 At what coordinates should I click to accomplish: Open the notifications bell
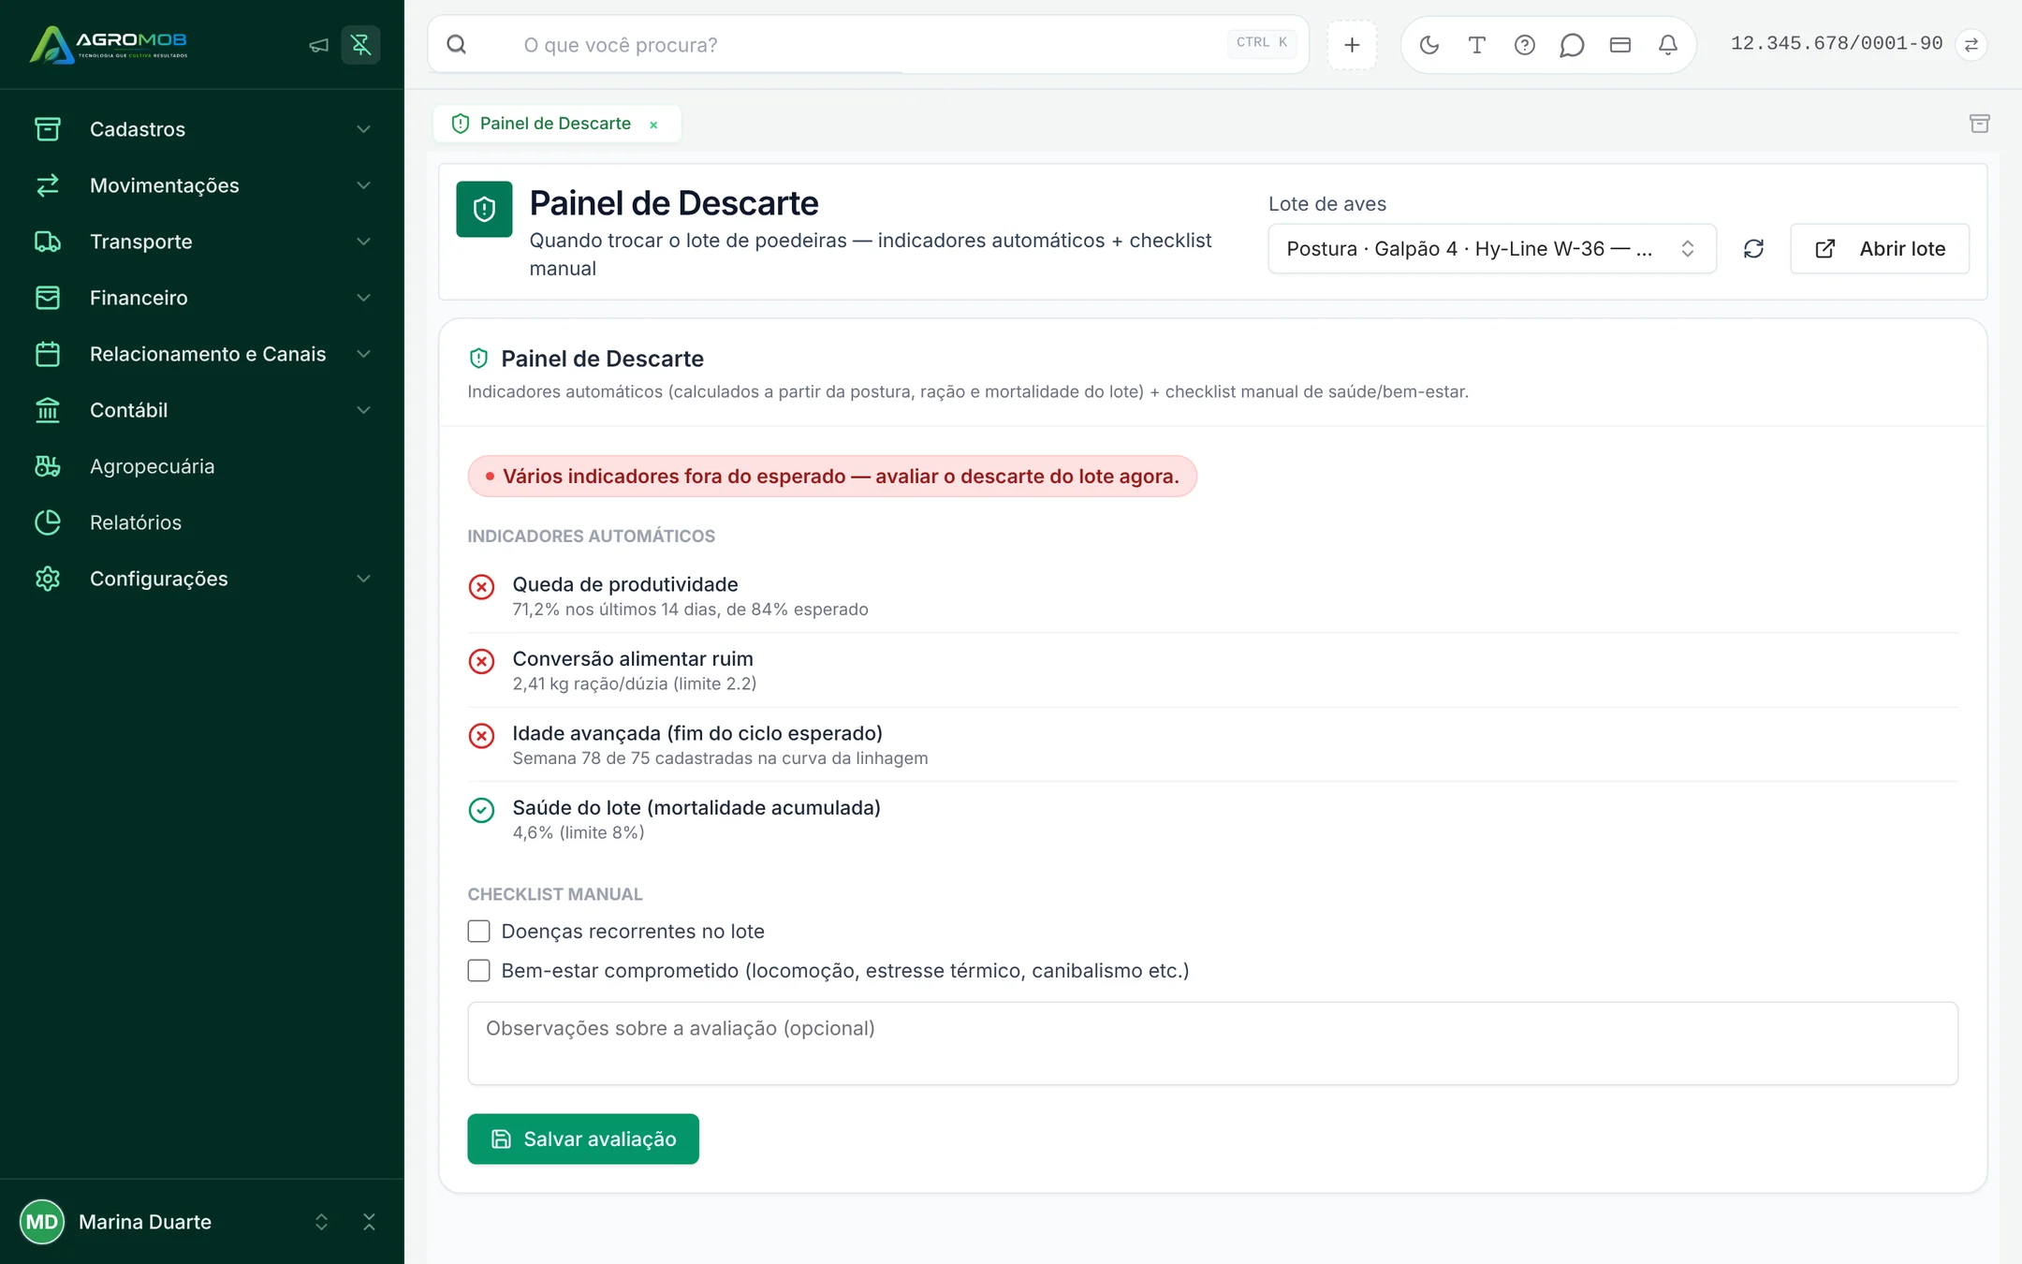click(1667, 45)
